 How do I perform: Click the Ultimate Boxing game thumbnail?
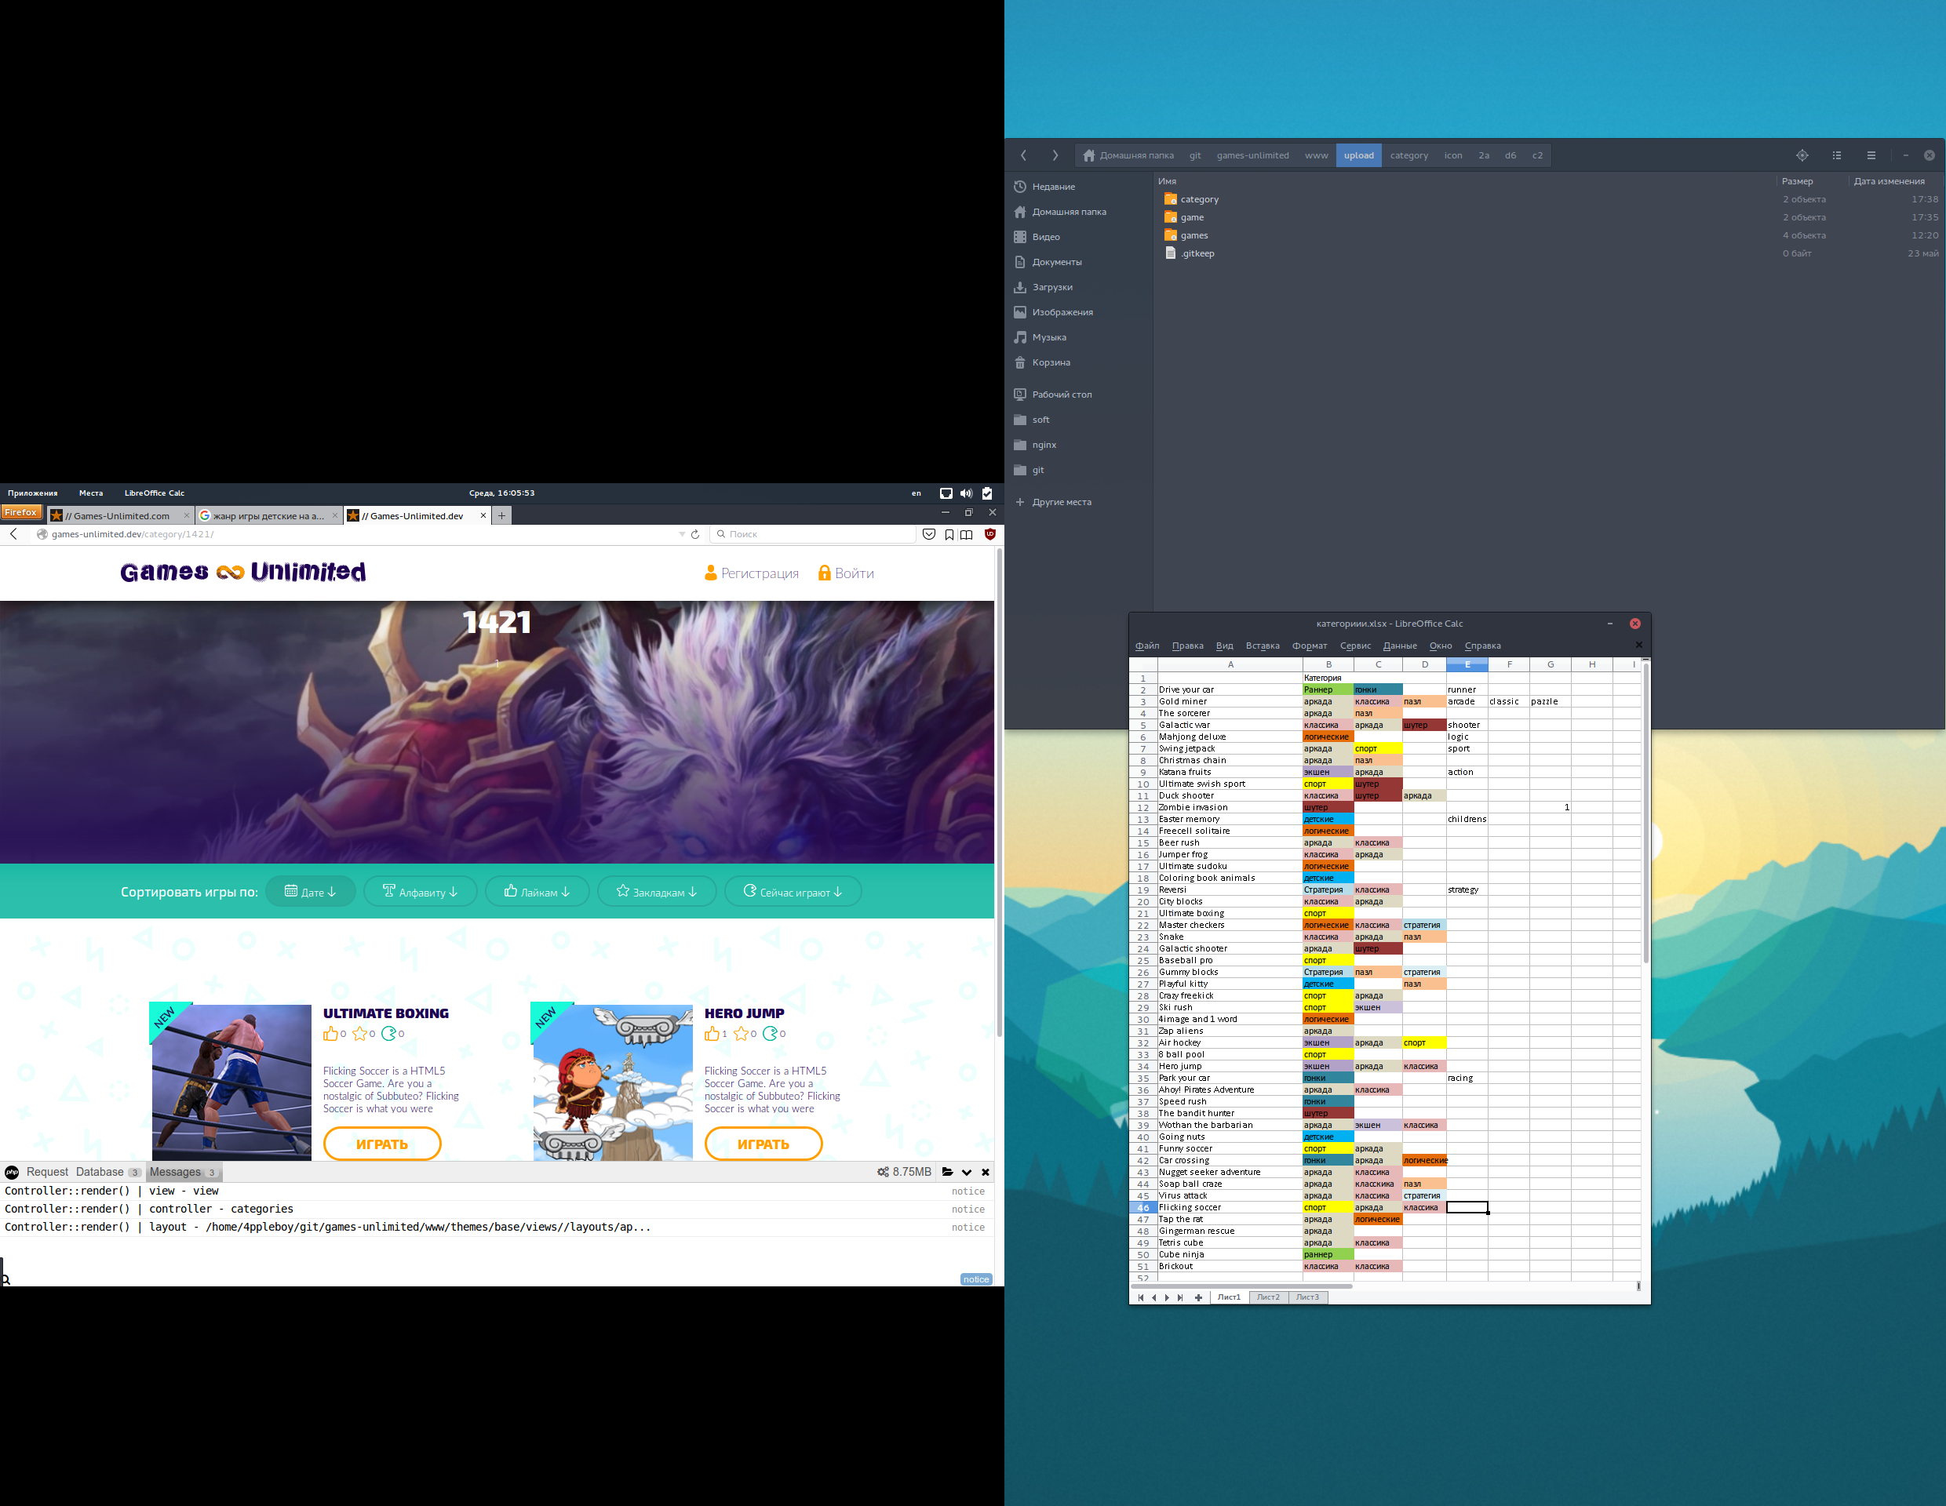point(231,1083)
